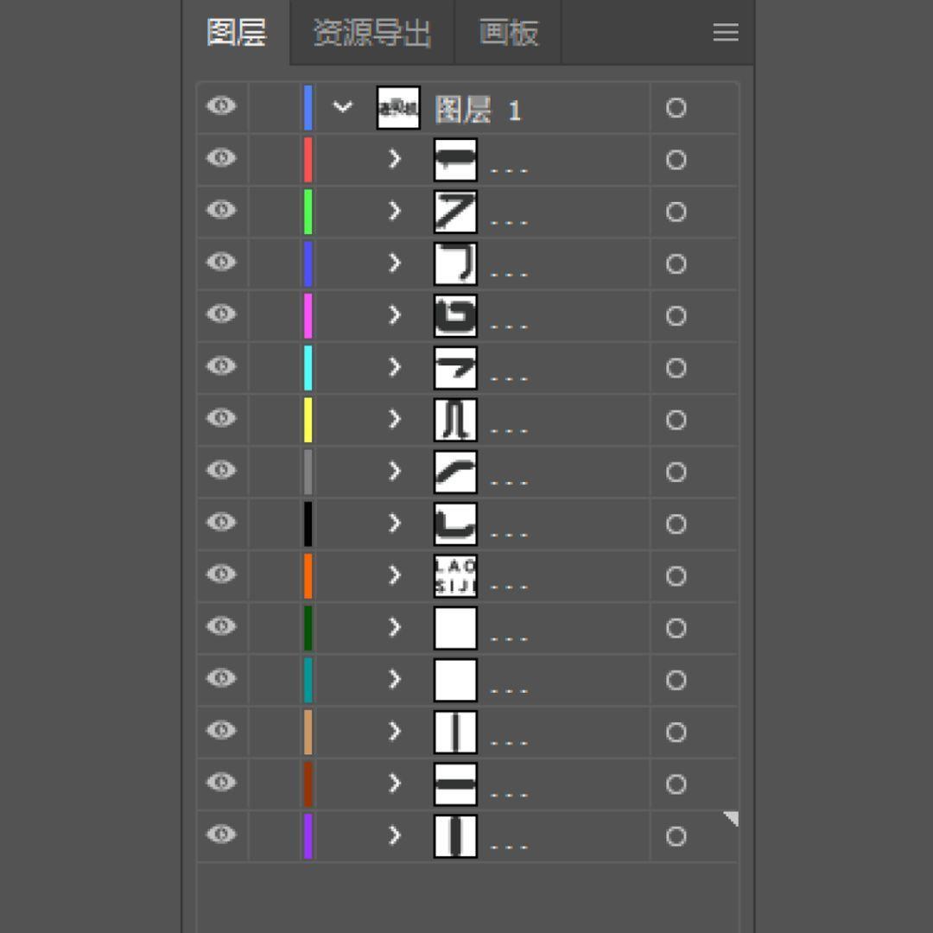This screenshot has width=933, height=933.
Task: Switch to the 画板 tab
Action: [x=508, y=34]
